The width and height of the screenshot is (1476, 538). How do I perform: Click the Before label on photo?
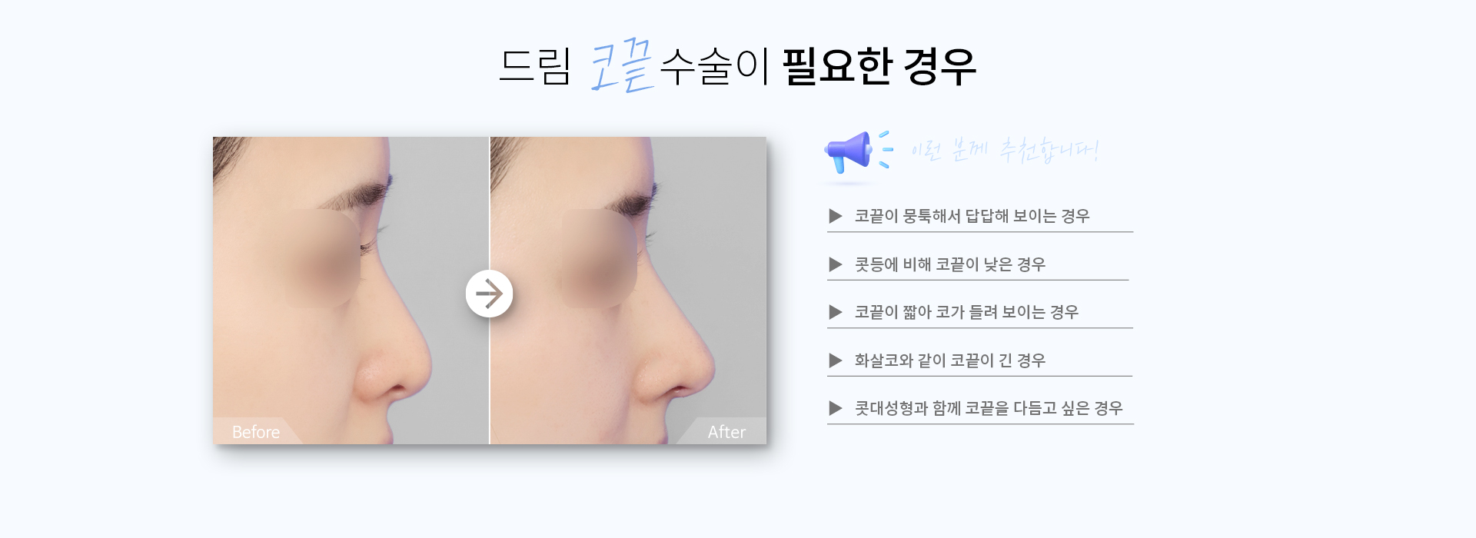(256, 432)
